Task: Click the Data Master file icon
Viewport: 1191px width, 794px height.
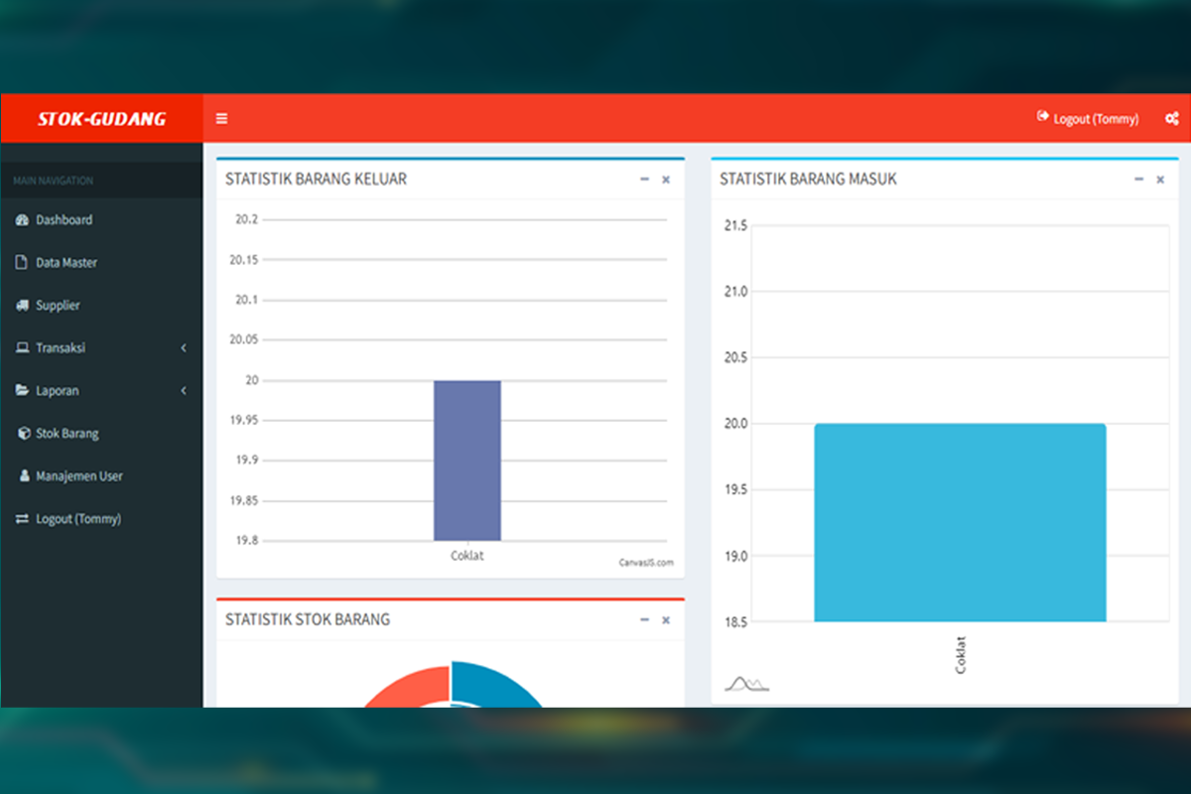Action: point(23,263)
